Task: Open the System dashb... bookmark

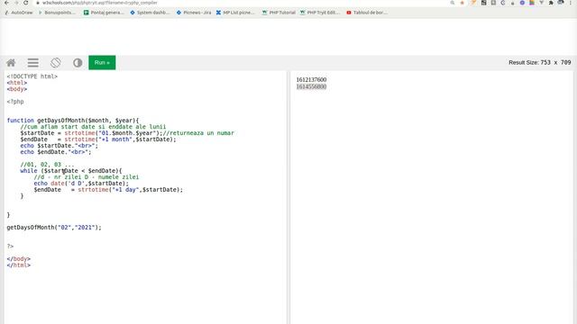Action: click(151, 13)
